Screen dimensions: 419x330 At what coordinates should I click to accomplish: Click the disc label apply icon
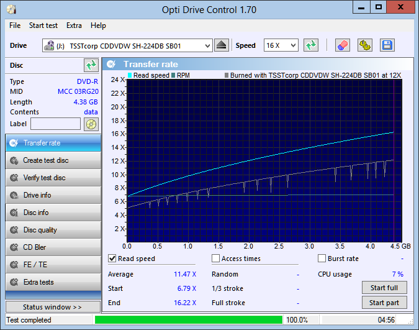[91, 124]
